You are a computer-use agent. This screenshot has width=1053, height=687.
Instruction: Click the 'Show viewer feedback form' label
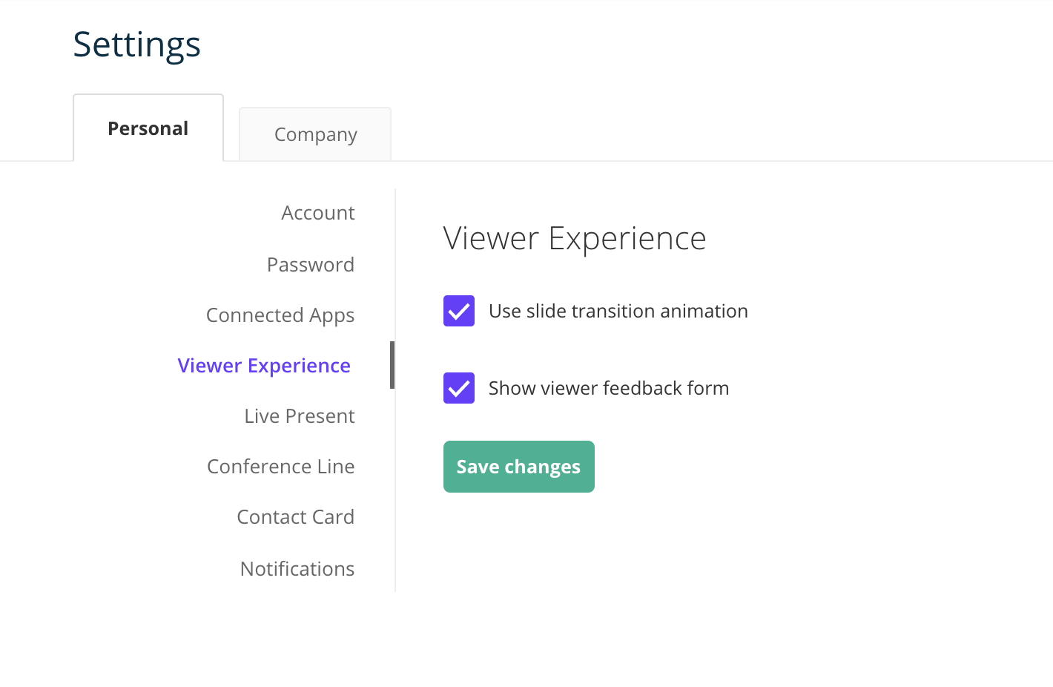coord(609,388)
